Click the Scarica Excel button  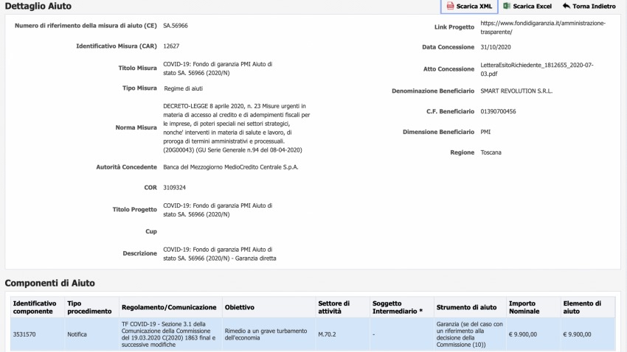pos(527,6)
